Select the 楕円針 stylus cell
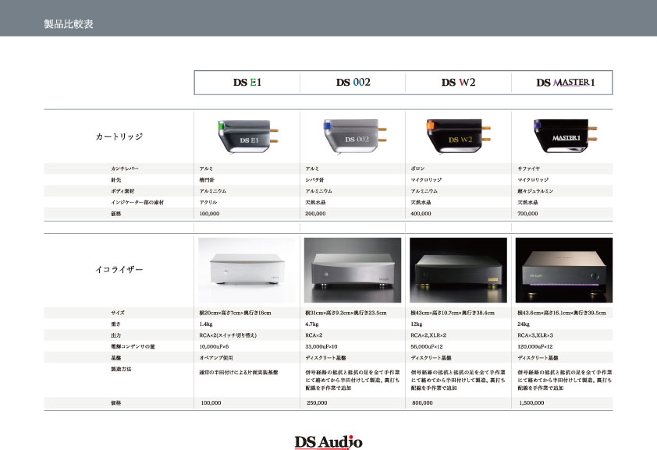Screen dimensions: 657x450 (207, 180)
